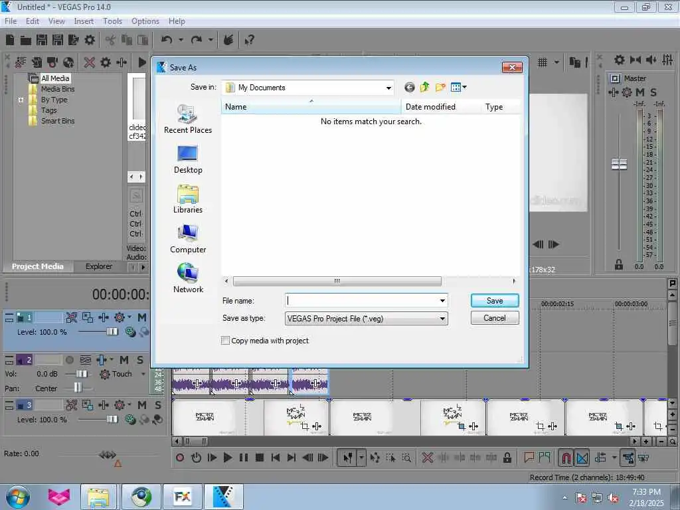Click the Save button

pyautogui.click(x=494, y=301)
